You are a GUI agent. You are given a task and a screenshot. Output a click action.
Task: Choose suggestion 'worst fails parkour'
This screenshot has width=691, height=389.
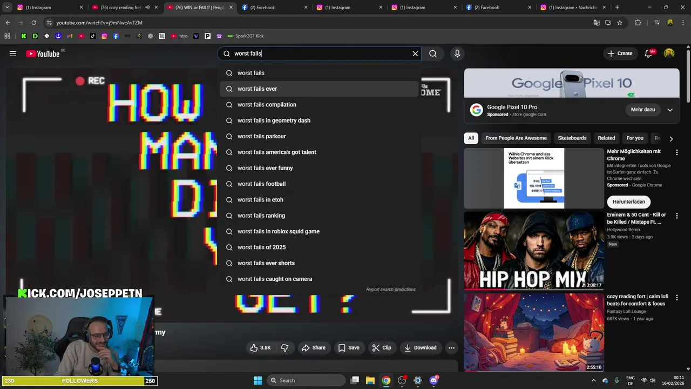320,136
